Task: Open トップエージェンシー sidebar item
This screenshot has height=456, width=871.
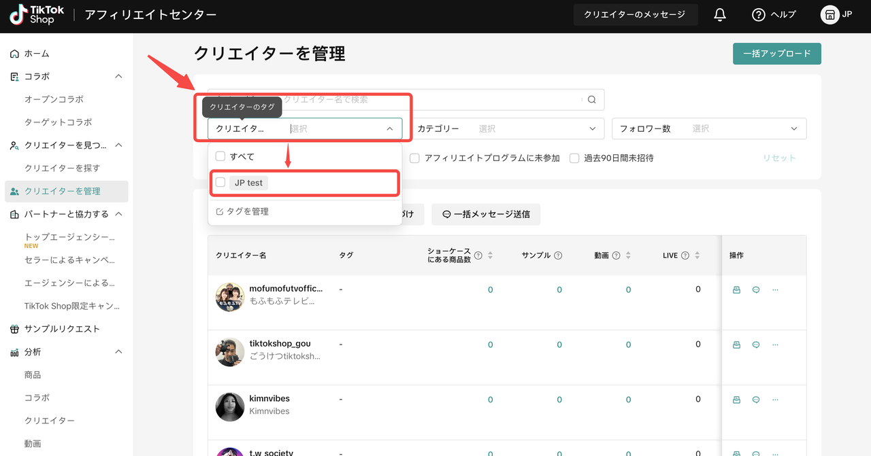Action: coord(70,237)
